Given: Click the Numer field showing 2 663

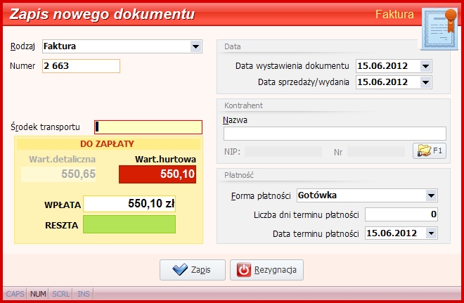Looking at the screenshot, I should coord(81,66).
